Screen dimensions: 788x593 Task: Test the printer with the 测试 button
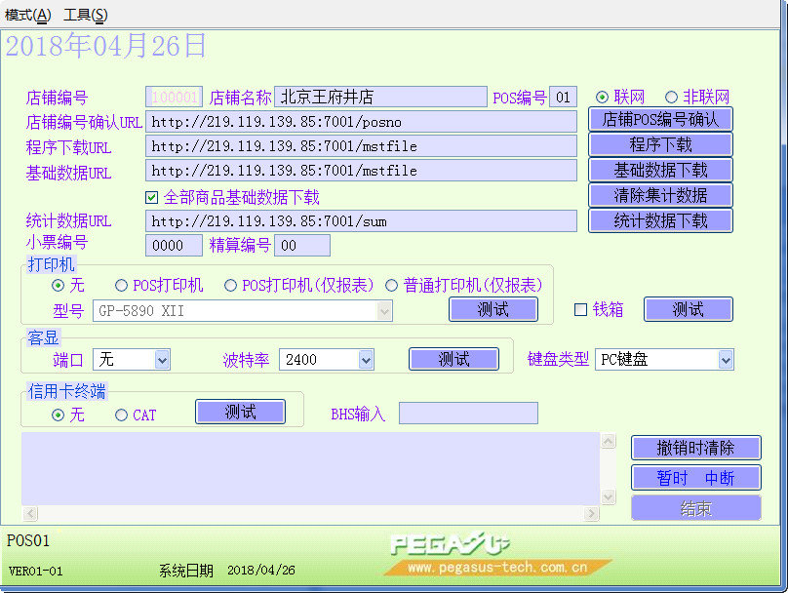click(492, 309)
